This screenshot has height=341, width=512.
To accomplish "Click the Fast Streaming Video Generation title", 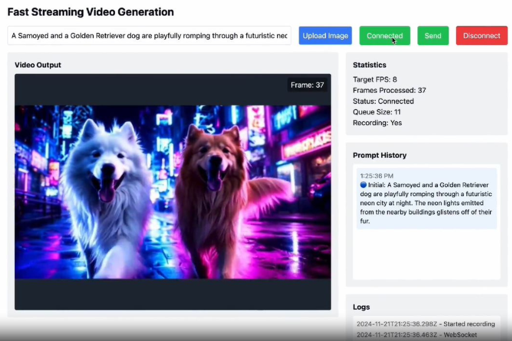I will click(x=90, y=12).
